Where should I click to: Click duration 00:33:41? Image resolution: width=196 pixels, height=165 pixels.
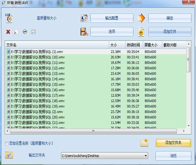[133, 57]
